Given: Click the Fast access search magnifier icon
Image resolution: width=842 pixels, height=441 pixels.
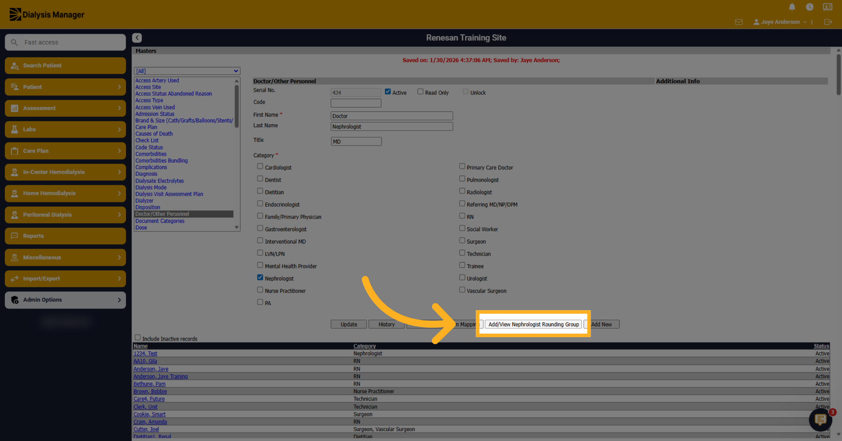Looking at the screenshot, I should coord(14,42).
